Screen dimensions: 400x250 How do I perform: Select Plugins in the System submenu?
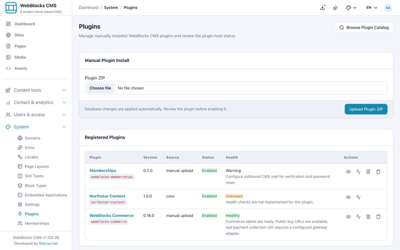[x=32, y=214]
